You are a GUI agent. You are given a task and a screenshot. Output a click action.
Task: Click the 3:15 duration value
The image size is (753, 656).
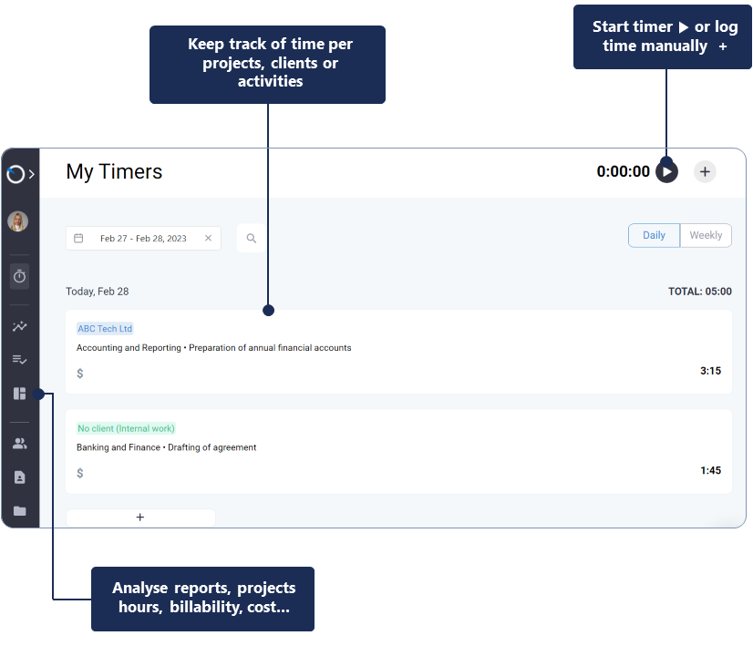click(x=710, y=371)
